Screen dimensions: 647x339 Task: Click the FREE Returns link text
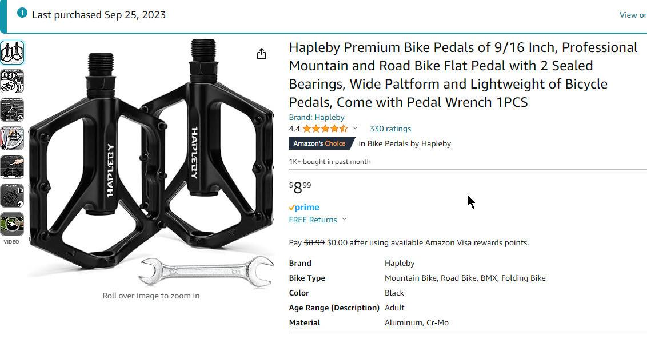tap(313, 220)
